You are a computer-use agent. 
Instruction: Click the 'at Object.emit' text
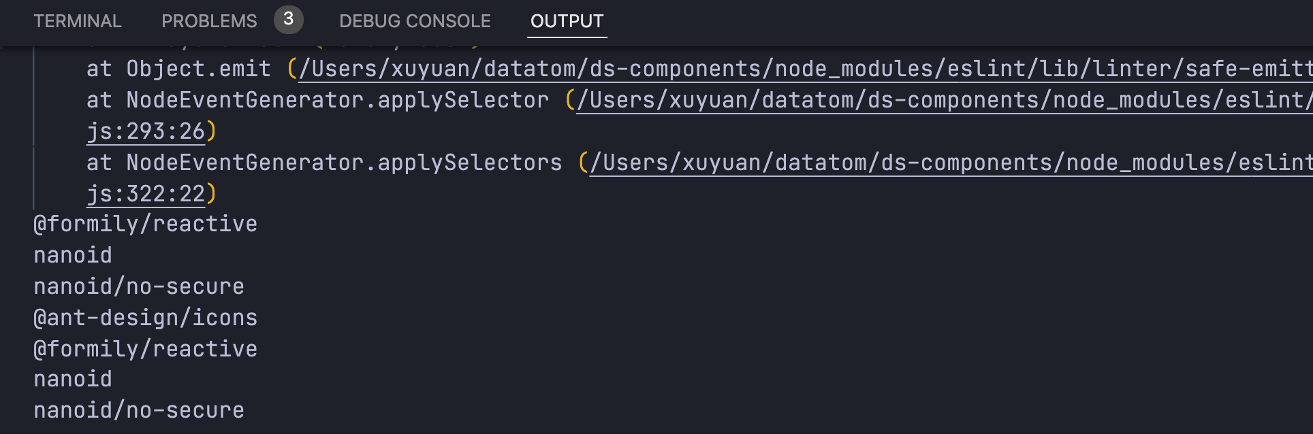178,69
